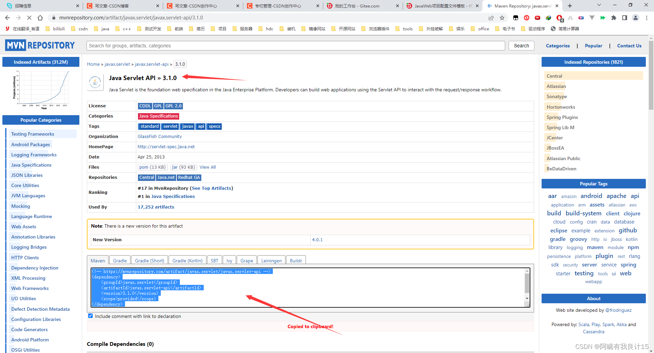654x353 pixels.
Task: Open the indexed artifacts growth chart
Action: point(41,90)
